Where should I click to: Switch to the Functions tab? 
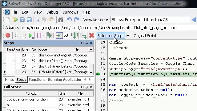[x=37, y=80]
